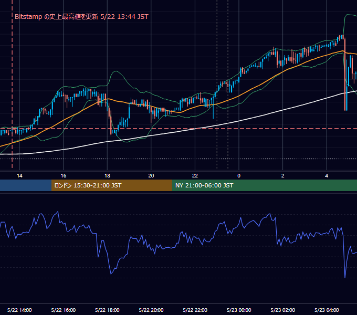Click the 5/23 04:00 label on the lower axis
The height and width of the screenshot is (315, 357).
coord(327,310)
